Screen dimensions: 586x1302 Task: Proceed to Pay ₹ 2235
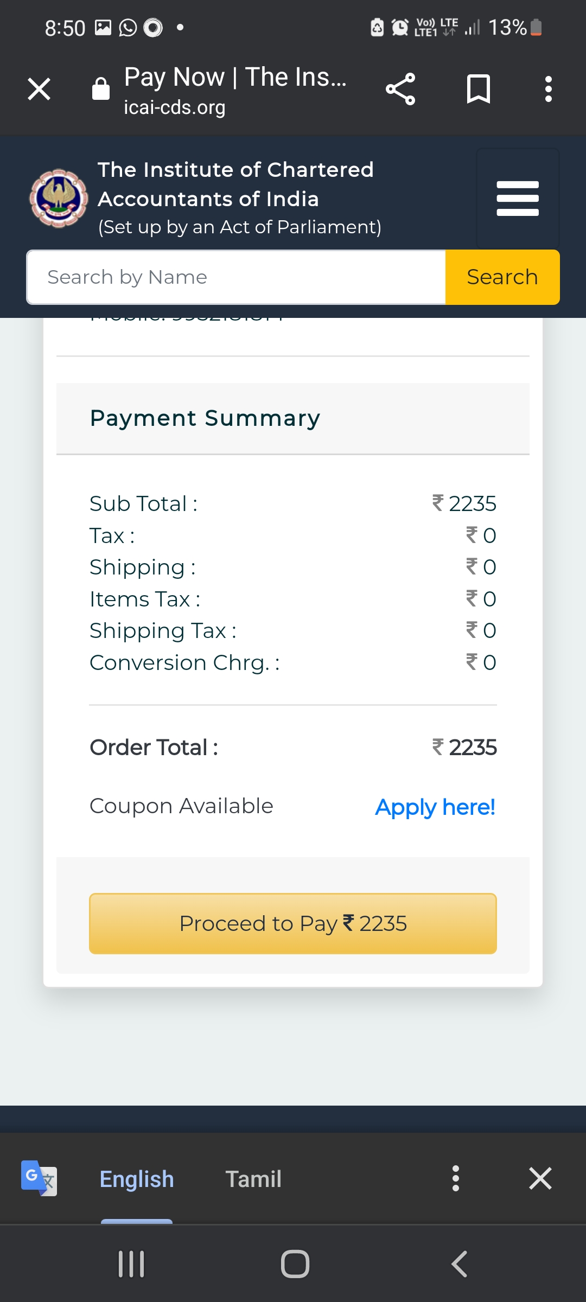coord(293,923)
